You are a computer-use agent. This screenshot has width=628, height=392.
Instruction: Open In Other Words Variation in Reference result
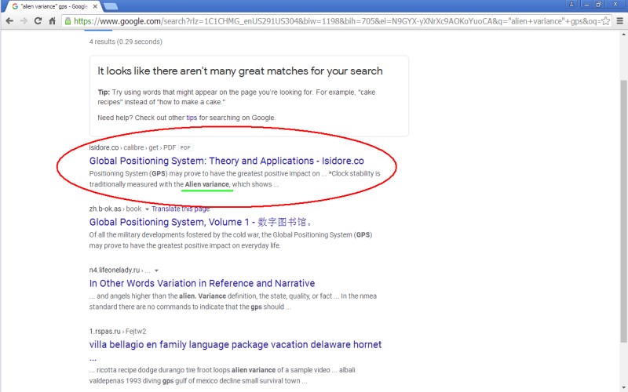(x=202, y=283)
